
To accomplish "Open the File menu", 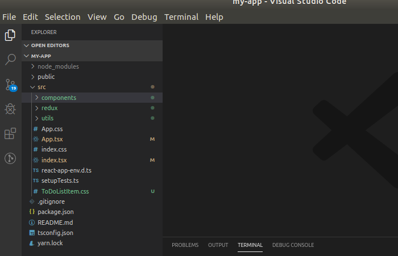I will pos(9,17).
